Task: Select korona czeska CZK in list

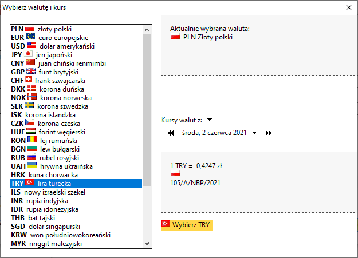Action: [x=76, y=124]
